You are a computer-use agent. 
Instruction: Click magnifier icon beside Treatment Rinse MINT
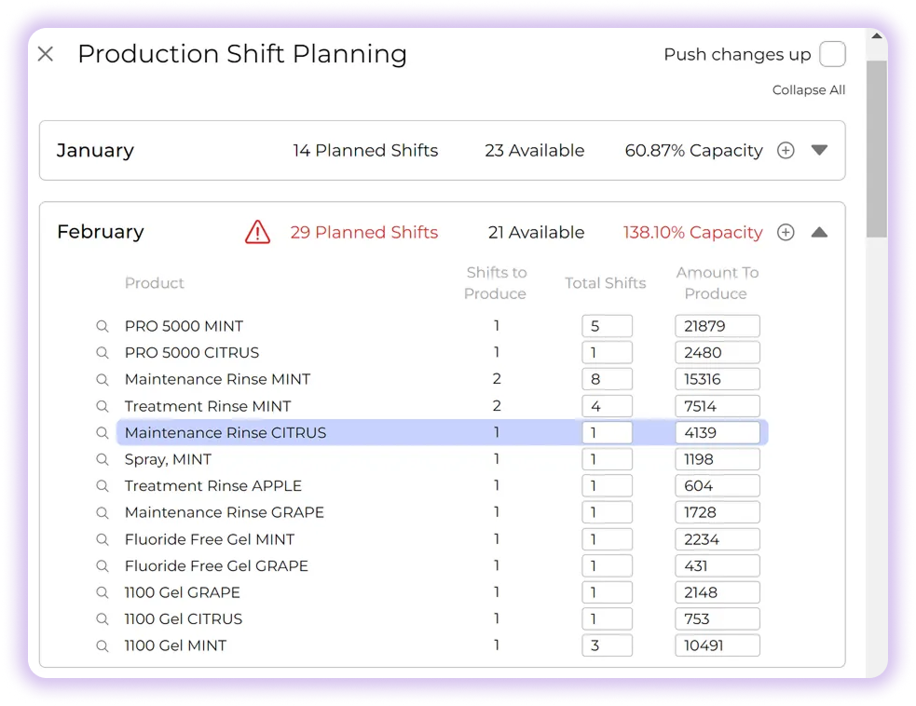pos(103,406)
